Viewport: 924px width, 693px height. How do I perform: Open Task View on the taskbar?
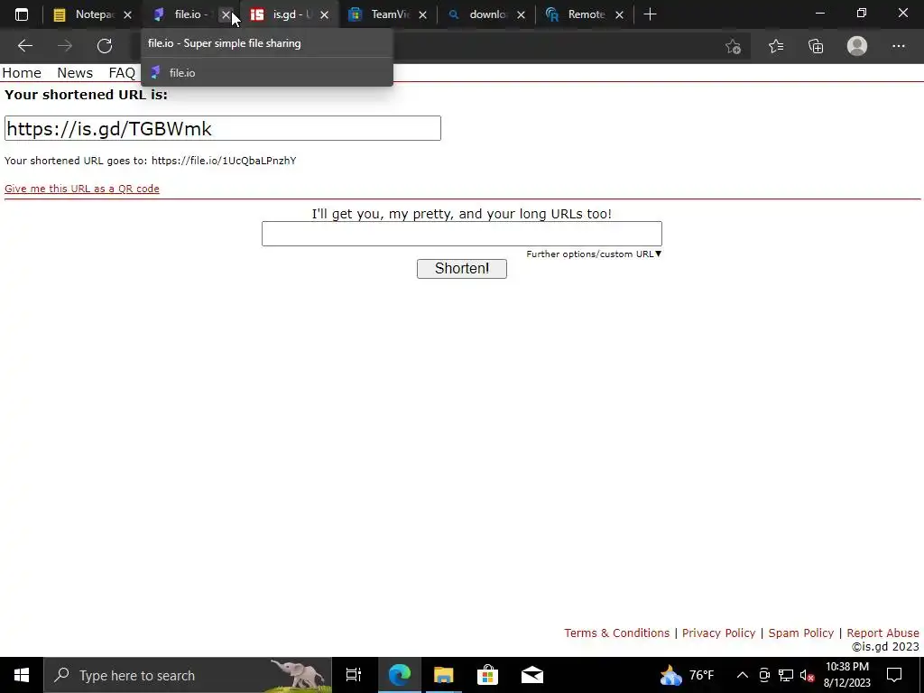click(354, 675)
